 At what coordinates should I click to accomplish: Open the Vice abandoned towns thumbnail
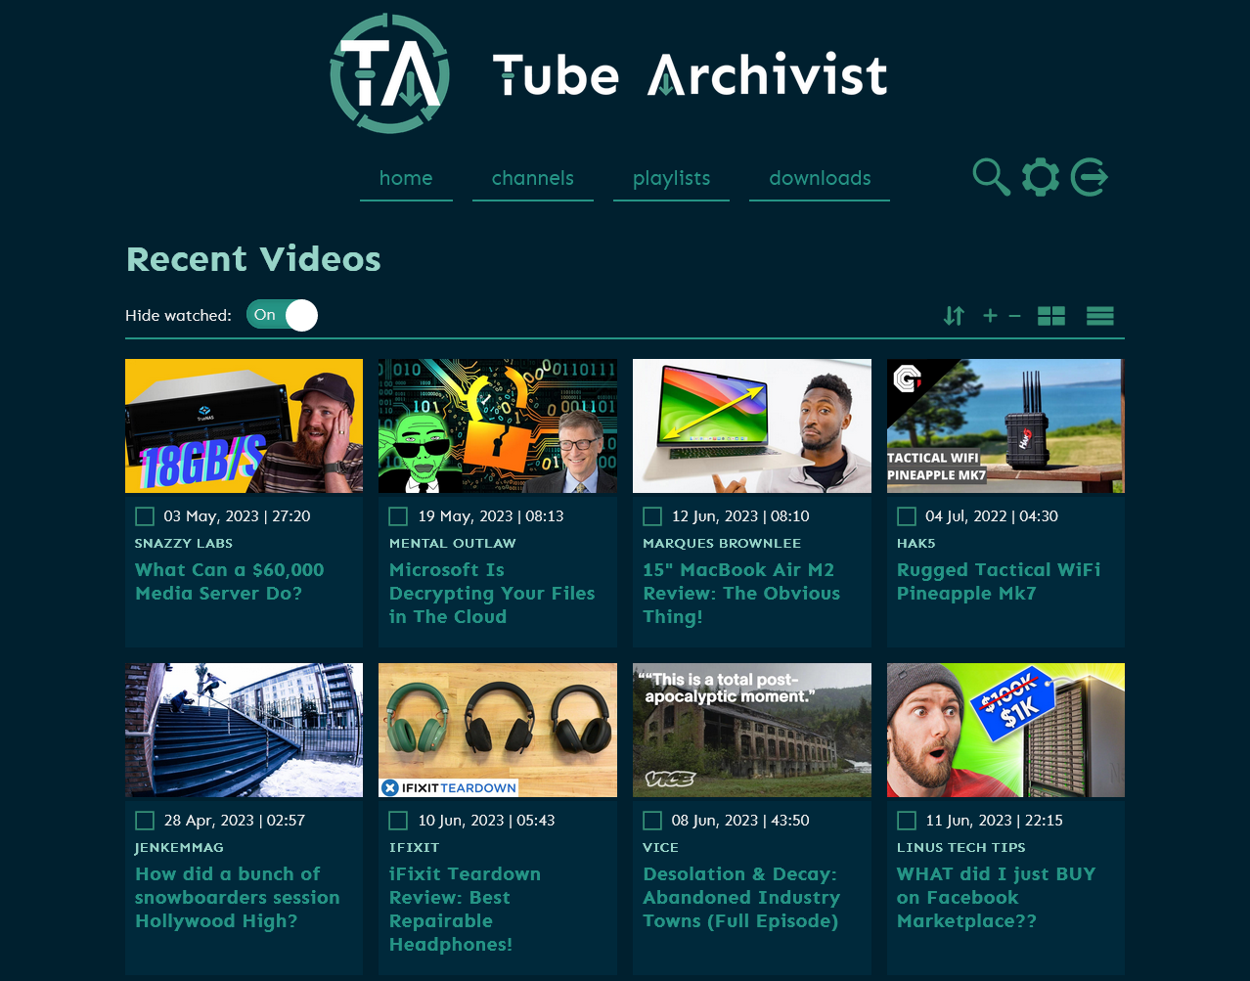751,730
